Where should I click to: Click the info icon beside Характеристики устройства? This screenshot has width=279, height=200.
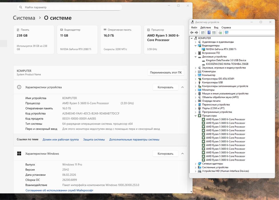click(x=19, y=87)
